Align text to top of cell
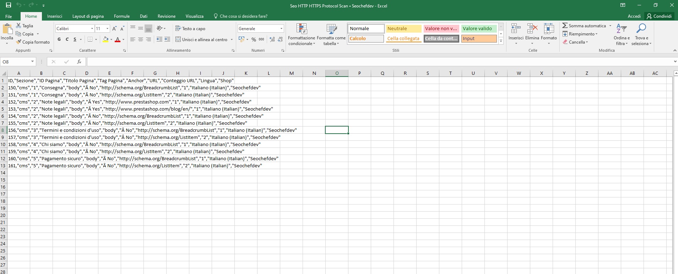 pos(133,28)
